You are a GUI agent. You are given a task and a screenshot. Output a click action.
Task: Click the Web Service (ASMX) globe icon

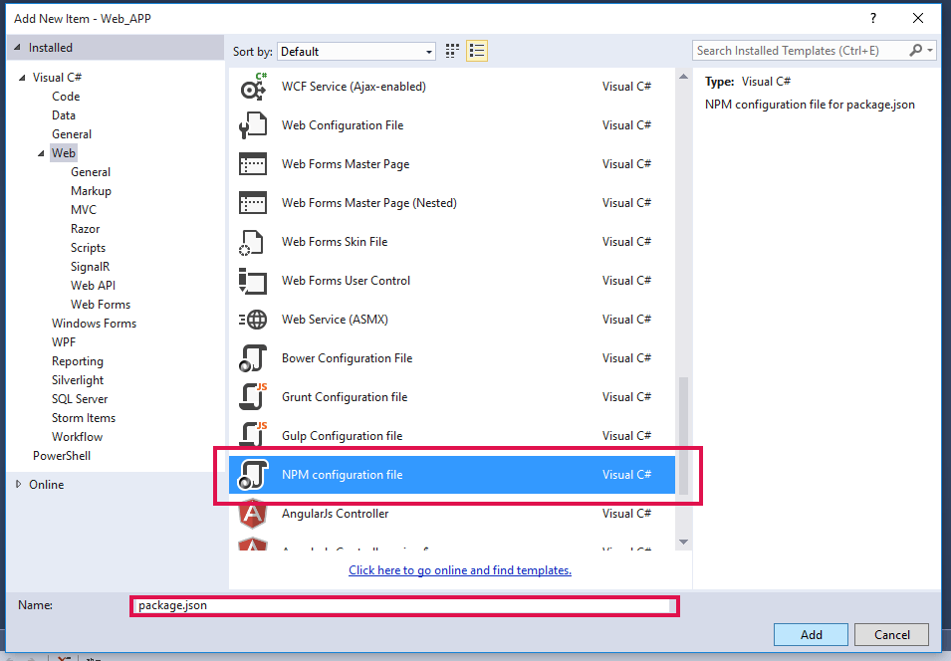click(x=253, y=320)
